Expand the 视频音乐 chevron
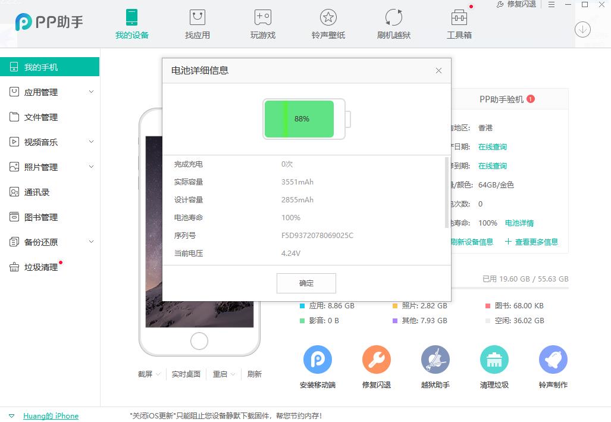 (91, 142)
